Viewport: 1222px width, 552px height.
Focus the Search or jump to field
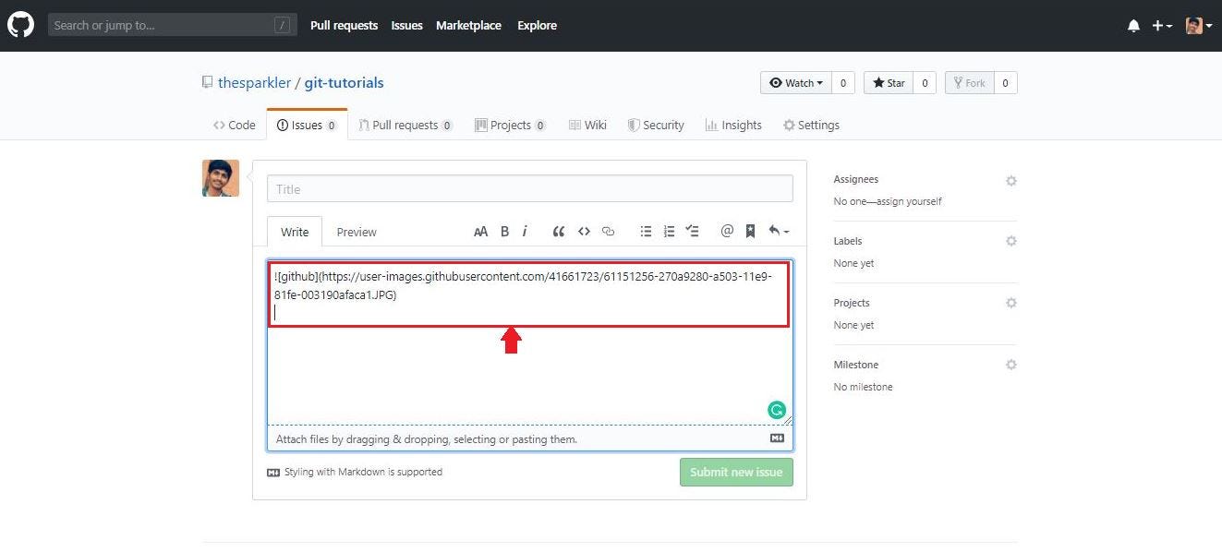click(173, 25)
